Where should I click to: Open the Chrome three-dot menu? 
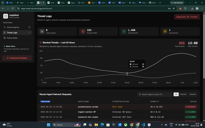click(x=202, y=8)
